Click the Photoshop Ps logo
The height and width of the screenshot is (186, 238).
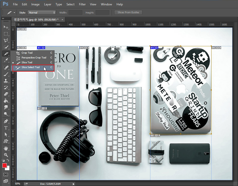(x=5, y=4)
